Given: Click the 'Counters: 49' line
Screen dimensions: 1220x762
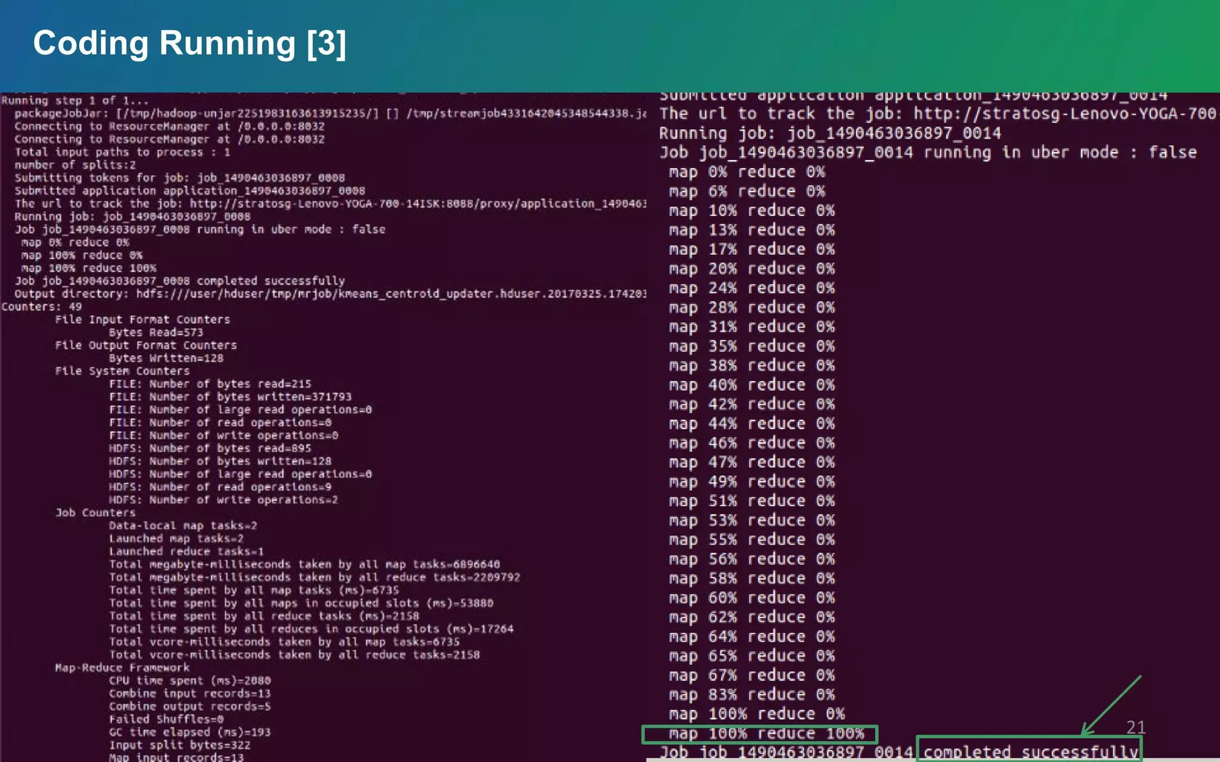Looking at the screenshot, I should 42,307.
